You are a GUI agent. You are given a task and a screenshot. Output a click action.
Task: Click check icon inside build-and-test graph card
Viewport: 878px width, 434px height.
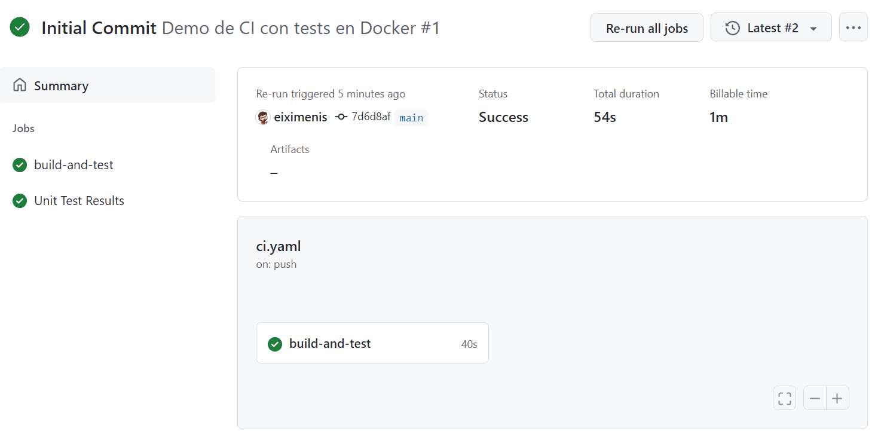(x=275, y=344)
